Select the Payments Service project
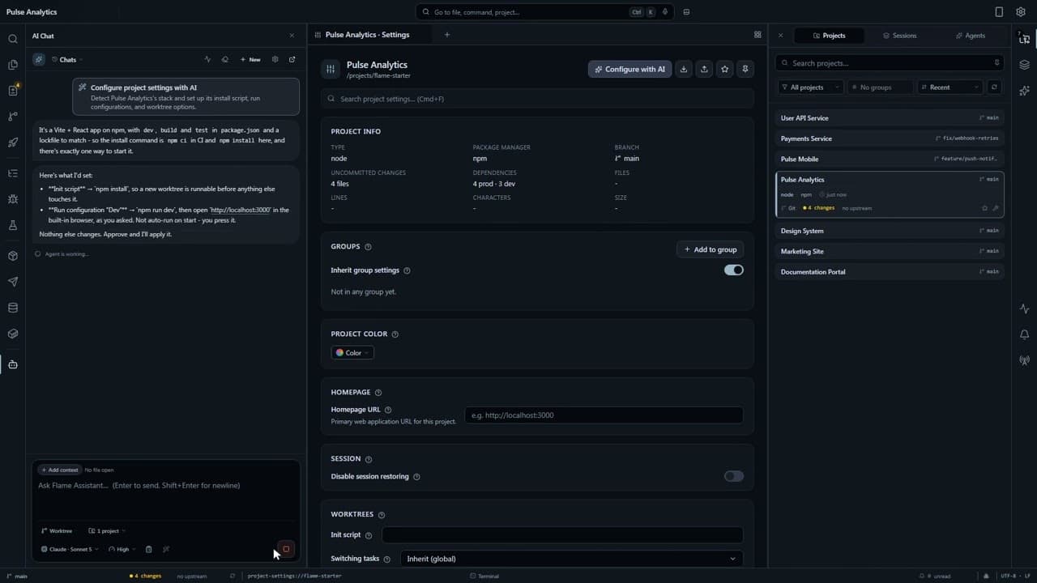Screen dimensions: 1037x583 pos(890,138)
